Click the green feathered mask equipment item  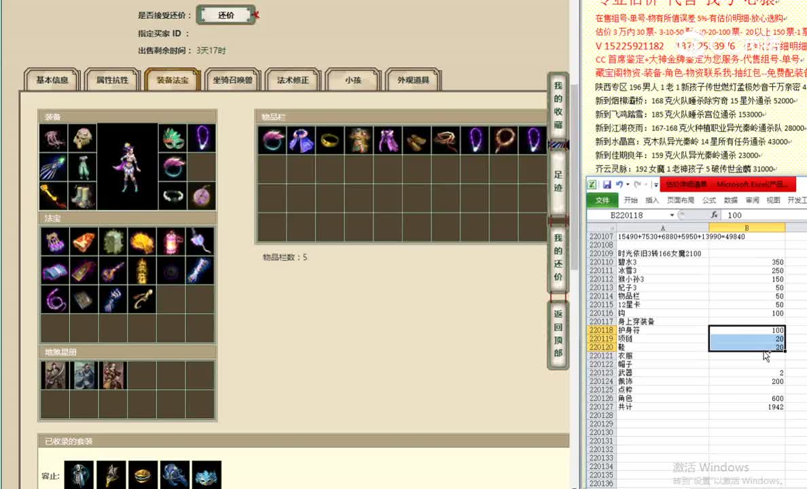click(173, 138)
